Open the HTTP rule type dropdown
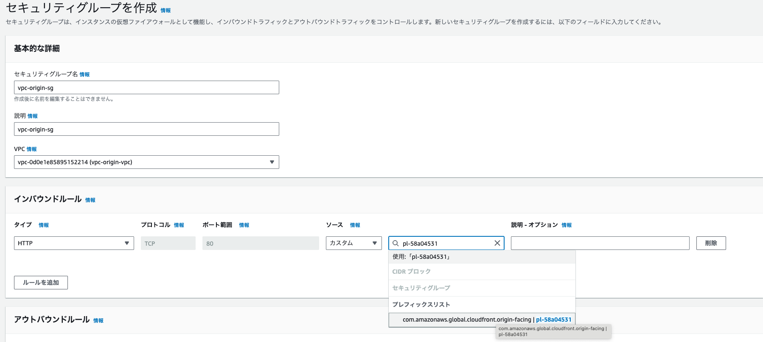Screen dimensions: 763x342 point(74,243)
